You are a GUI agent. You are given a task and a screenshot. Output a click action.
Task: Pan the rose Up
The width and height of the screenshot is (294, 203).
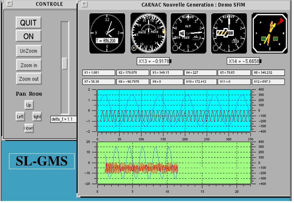29,105
